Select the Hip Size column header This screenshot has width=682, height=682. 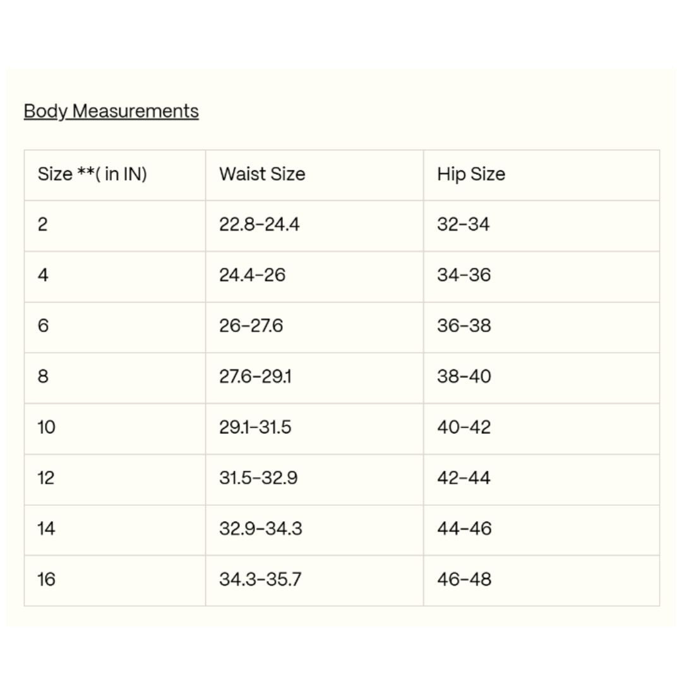point(542,176)
